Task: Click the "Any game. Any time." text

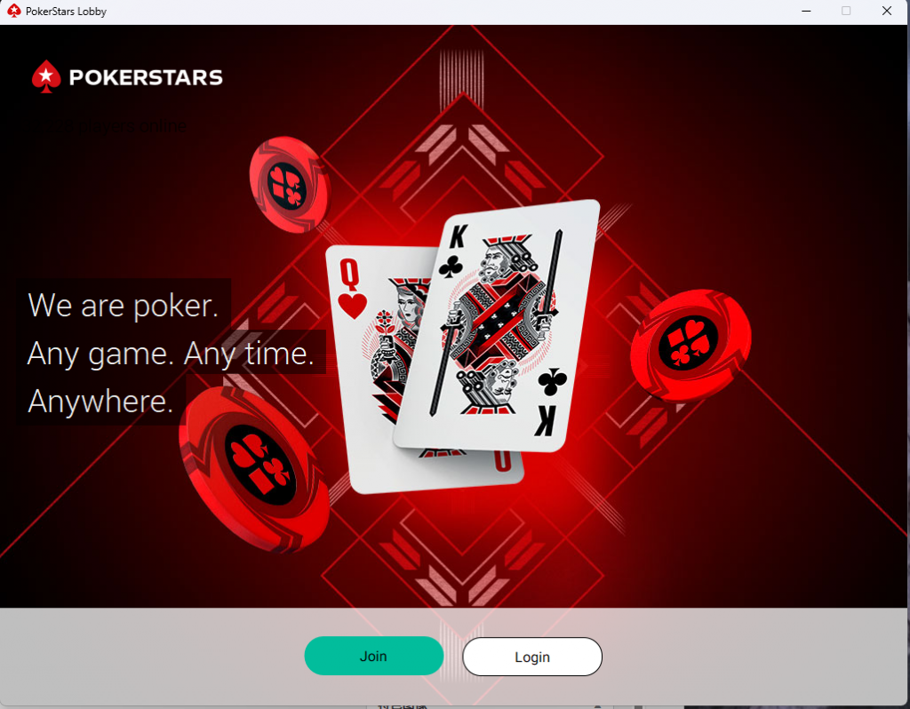Action: (171, 354)
